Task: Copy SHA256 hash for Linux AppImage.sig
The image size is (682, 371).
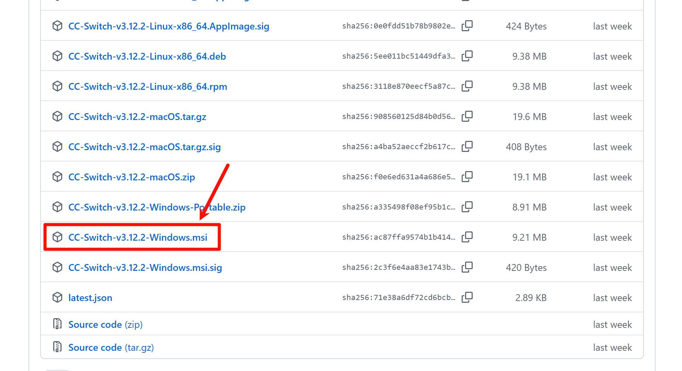Action: click(467, 26)
